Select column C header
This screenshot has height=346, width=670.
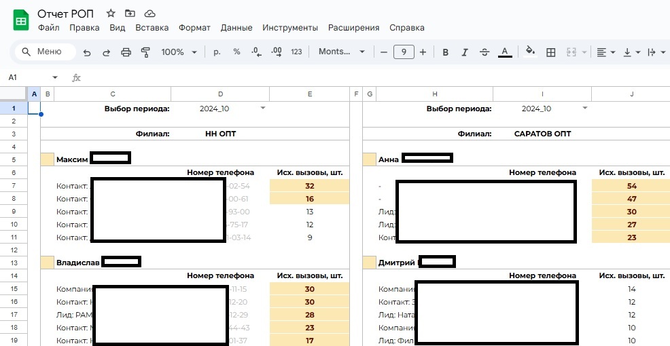click(x=112, y=94)
